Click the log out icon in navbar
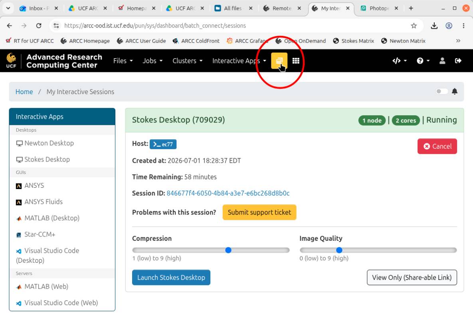The width and height of the screenshot is (473, 319). pyautogui.click(x=458, y=61)
